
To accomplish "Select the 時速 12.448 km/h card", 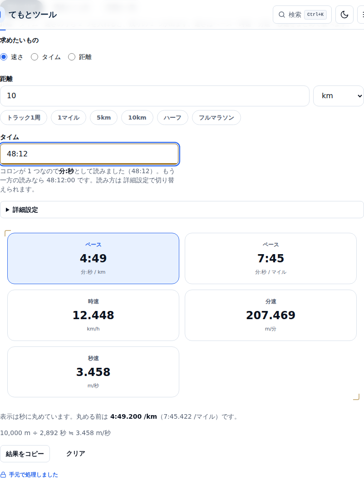I will pyautogui.click(x=93, y=315).
